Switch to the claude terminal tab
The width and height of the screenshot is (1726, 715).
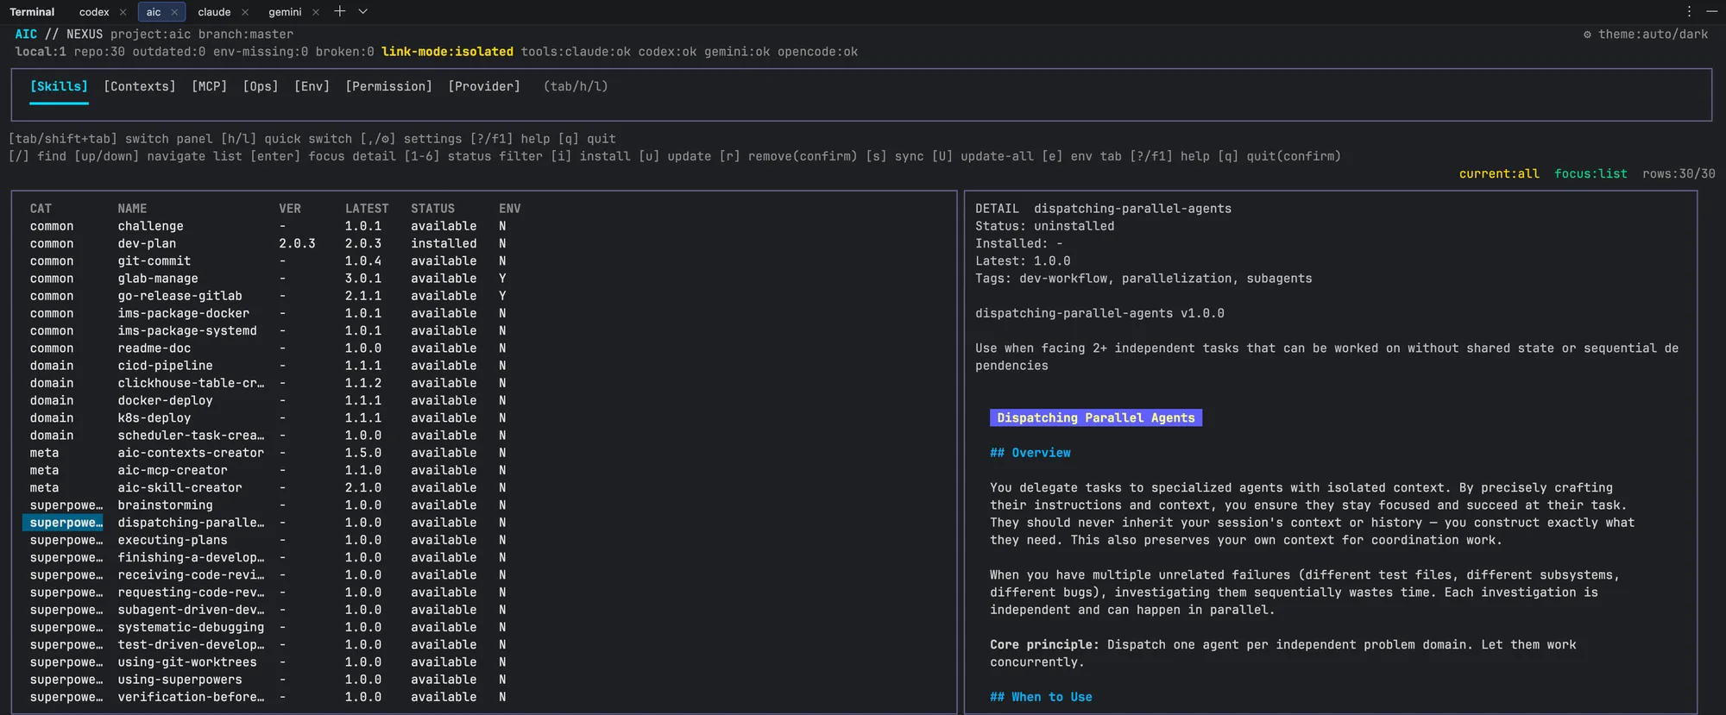214,12
